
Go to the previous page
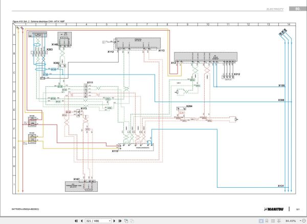(x=82, y=221)
